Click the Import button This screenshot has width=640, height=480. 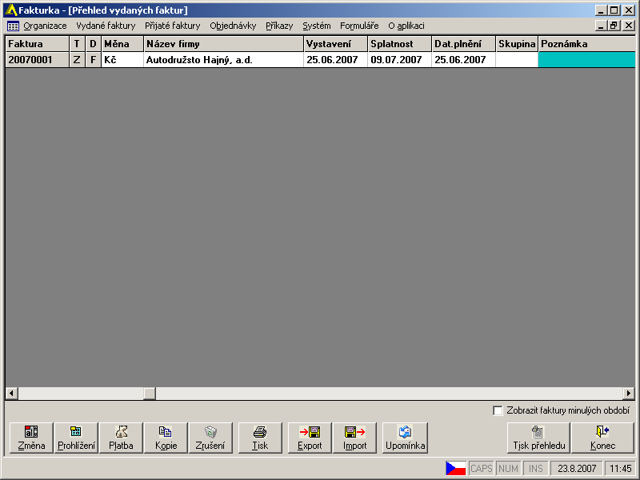click(354, 438)
